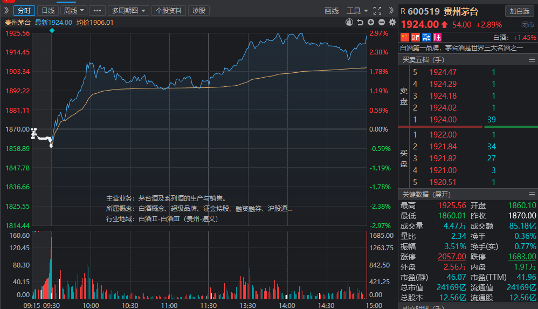This screenshot has height=309, width=538.
Task: Click 最新1924.00 label in chart header
Action: [x=53, y=22]
